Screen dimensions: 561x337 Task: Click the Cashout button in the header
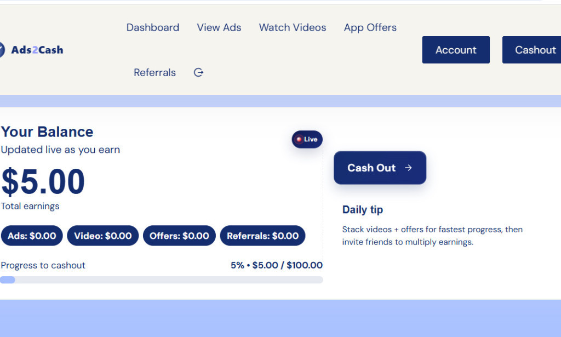(x=536, y=50)
